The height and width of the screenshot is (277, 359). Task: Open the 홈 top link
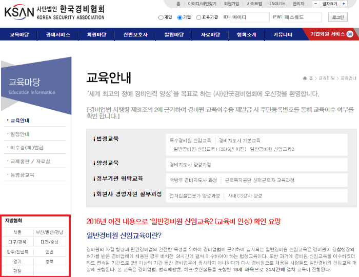click(x=178, y=4)
